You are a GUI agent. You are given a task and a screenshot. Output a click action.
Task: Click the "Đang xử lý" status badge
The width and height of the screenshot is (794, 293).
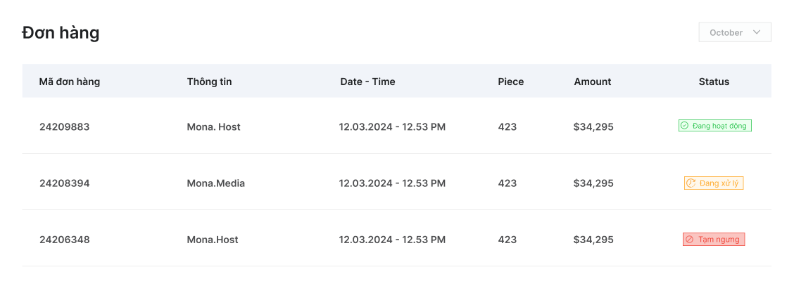tap(714, 183)
